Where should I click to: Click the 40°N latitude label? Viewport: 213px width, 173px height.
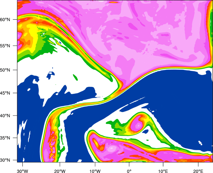(5, 116)
